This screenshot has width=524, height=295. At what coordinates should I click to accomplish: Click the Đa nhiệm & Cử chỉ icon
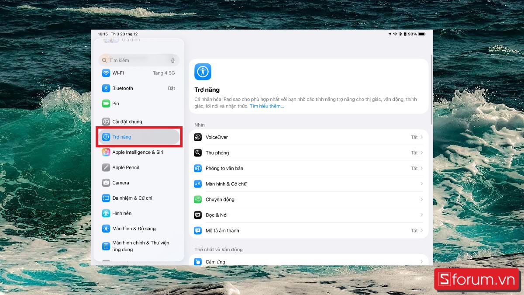[x=106, y=198]
